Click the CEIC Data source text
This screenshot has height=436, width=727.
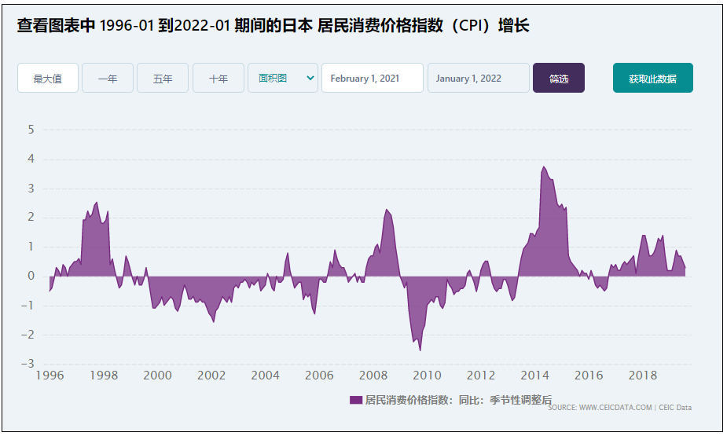pyautogui.click(x=674, y=408)
